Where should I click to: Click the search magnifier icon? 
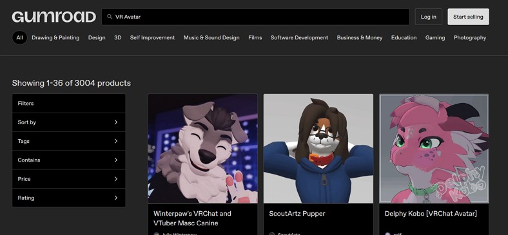(x=110, y=17)
